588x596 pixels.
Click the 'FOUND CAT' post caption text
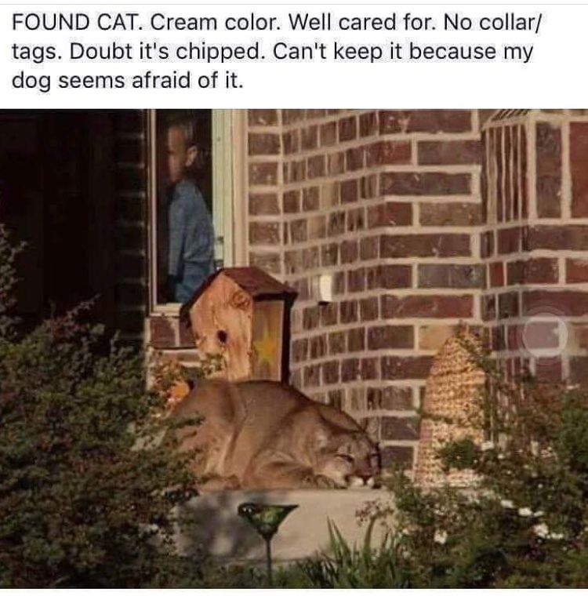pyautogui.click(x=276, y=51)
